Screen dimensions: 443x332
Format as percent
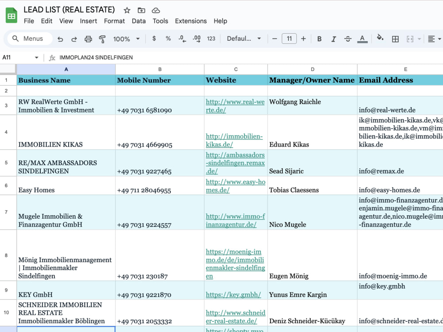point(168,39)
